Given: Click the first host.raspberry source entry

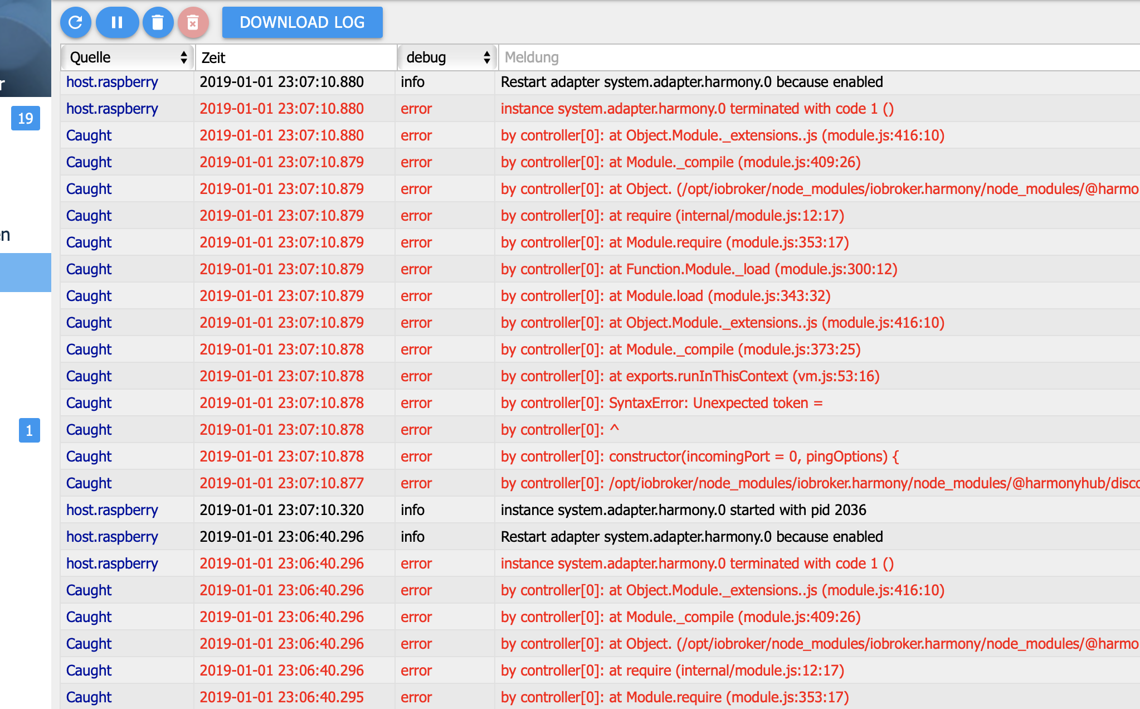Looking at the screenshot, I should (x=112, y=82).
